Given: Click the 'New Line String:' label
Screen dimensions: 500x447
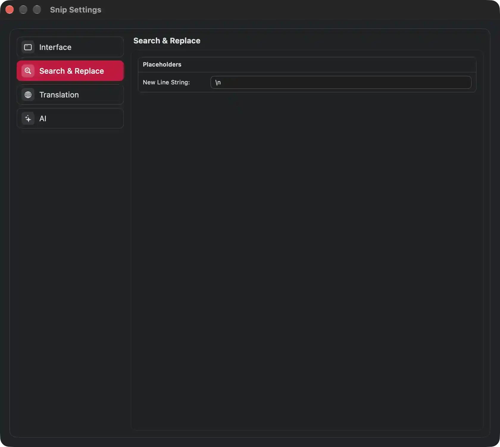Looking at the screenshot, I should coord(166,82).
